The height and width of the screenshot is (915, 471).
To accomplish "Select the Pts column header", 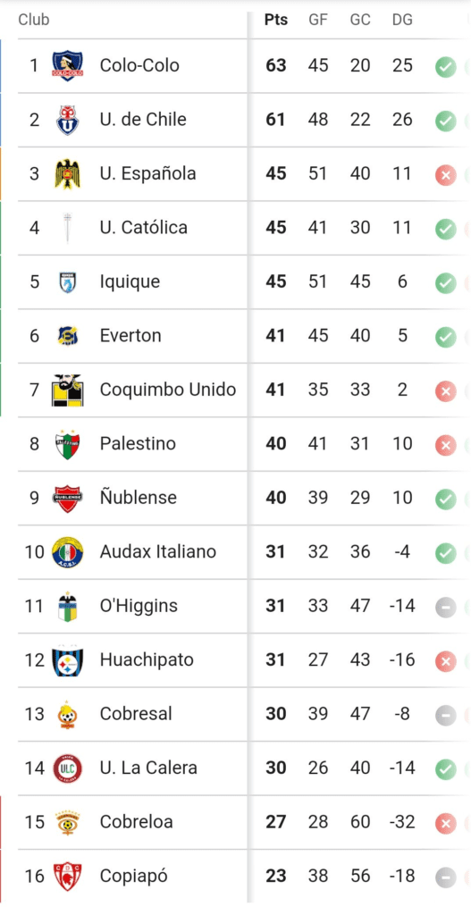I will point(276,20).
